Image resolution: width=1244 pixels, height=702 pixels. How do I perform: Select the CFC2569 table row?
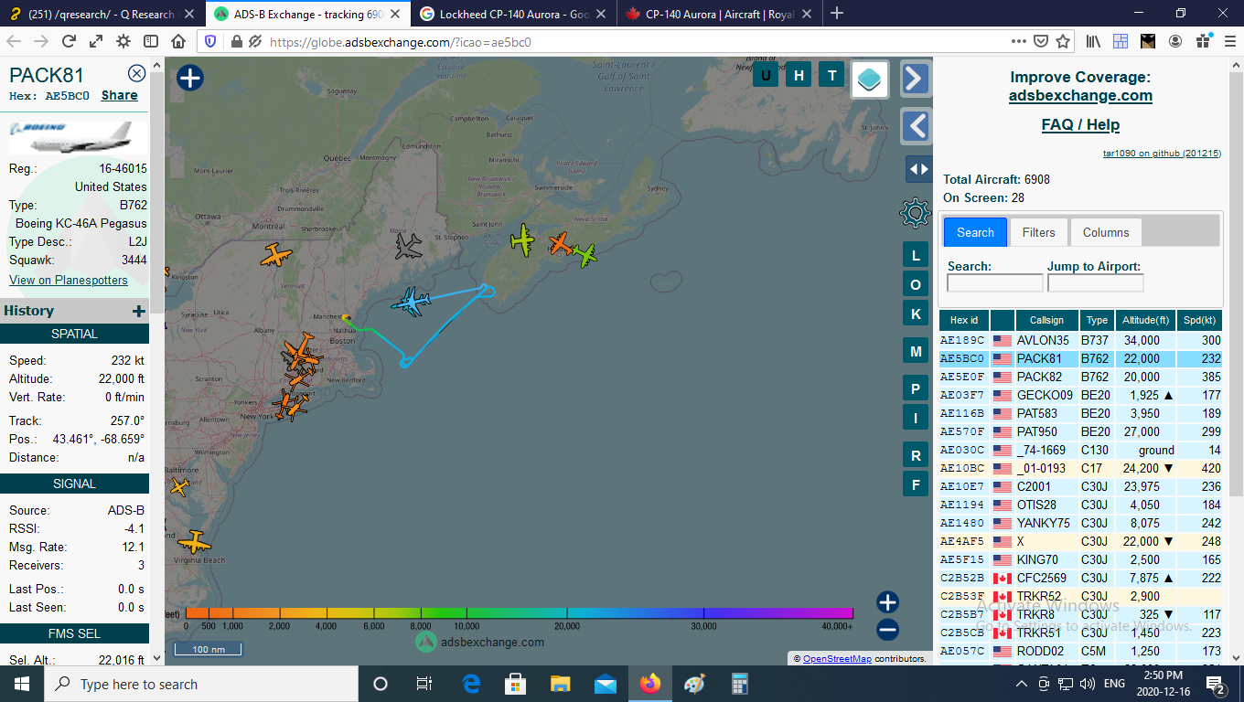(1081, 578)
